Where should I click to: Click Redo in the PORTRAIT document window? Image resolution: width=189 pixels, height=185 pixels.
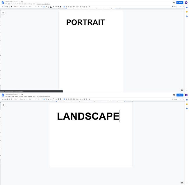[5, 7]
